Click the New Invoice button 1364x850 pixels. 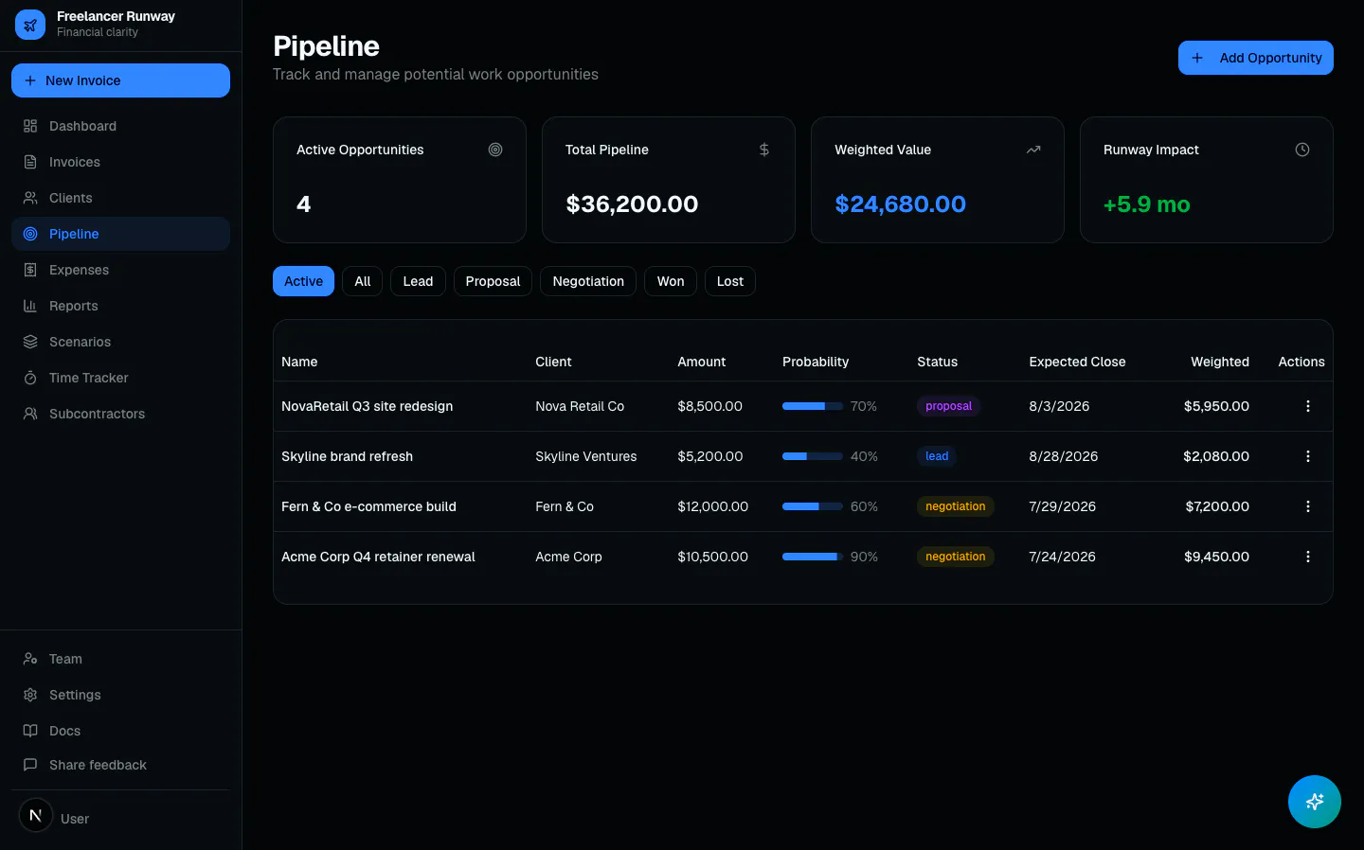pos(120,80)
